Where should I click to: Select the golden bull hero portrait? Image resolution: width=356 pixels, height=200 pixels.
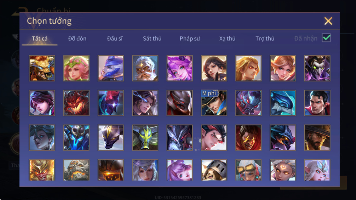[42, 68]
